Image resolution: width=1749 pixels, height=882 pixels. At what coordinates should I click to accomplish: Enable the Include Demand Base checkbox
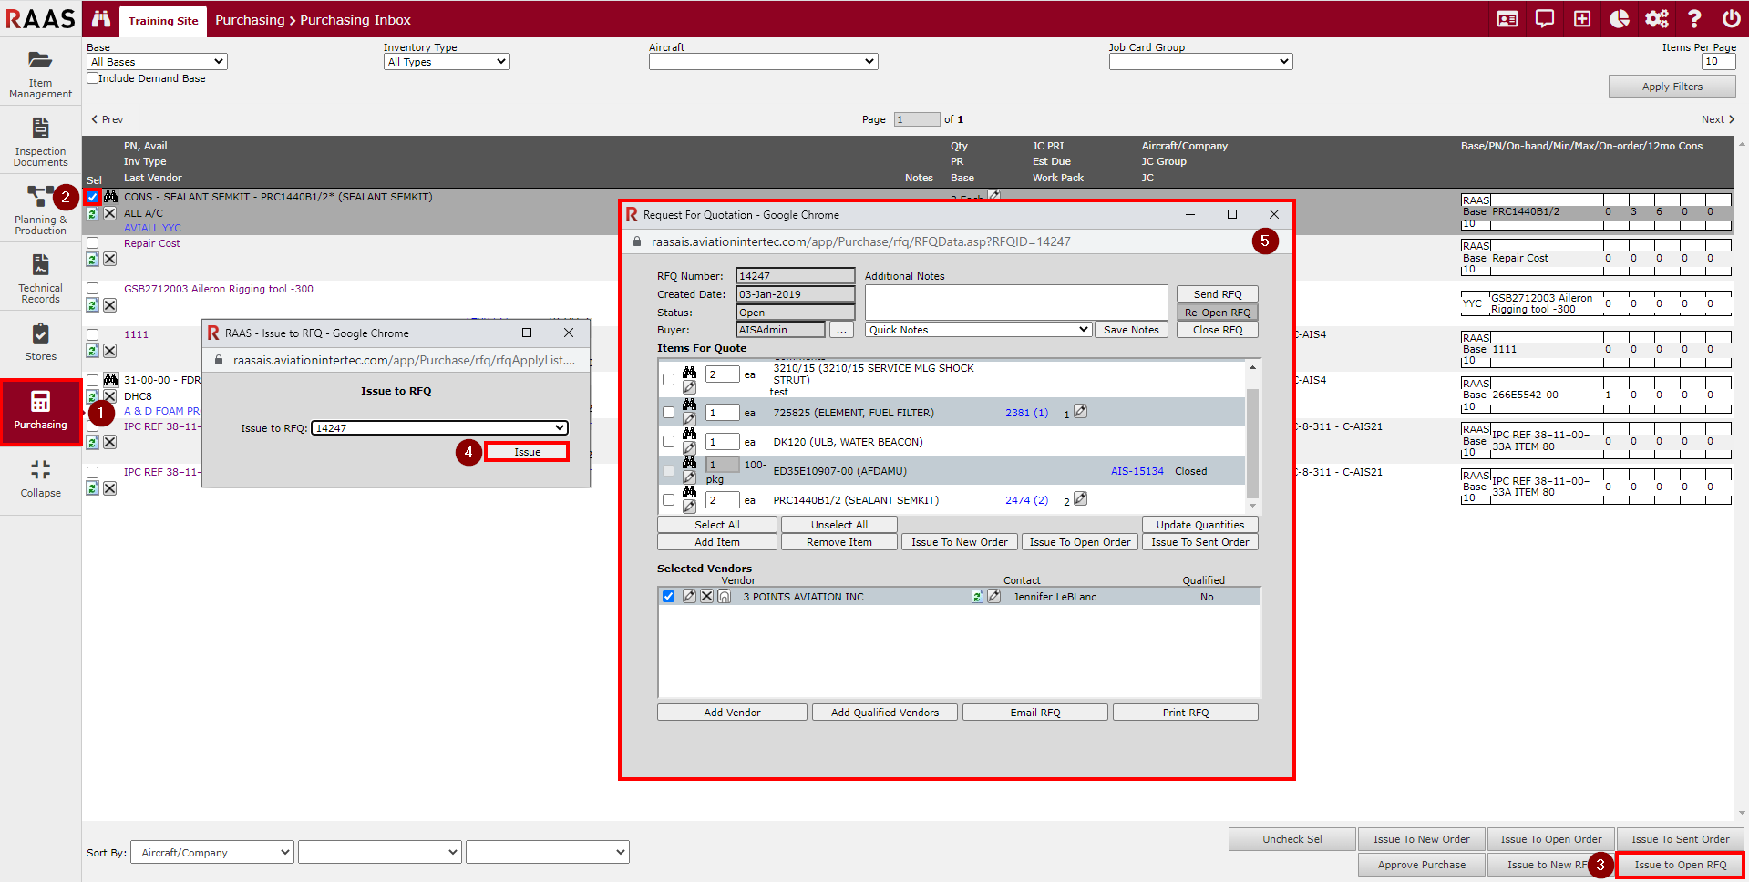point(93,78)
